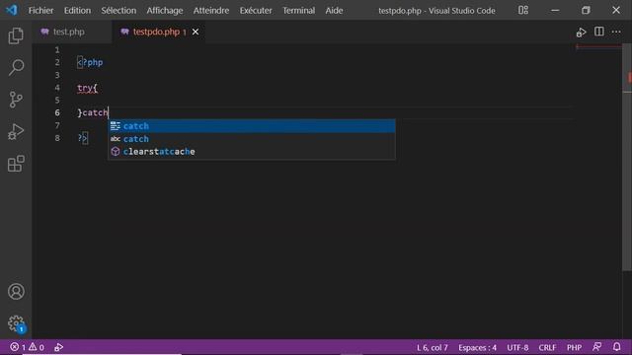Open the notifications bell
Screen dimensions: 632x355
coord(616,346)
